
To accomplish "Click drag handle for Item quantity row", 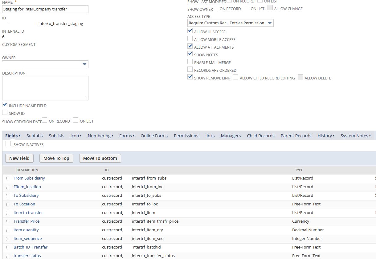I will click(x=7, y=230).
